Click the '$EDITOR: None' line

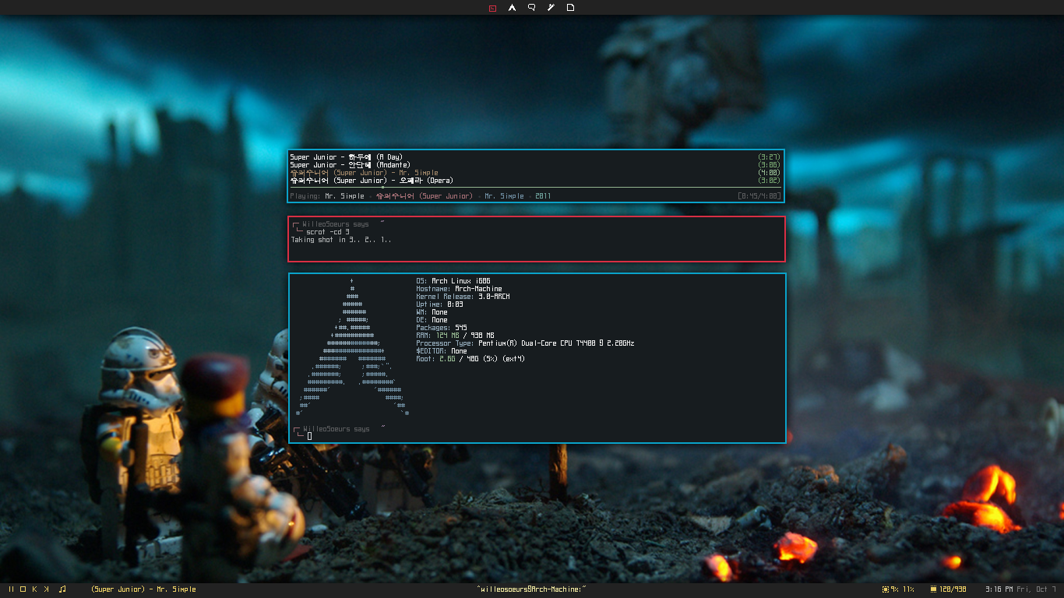[442, 351]
